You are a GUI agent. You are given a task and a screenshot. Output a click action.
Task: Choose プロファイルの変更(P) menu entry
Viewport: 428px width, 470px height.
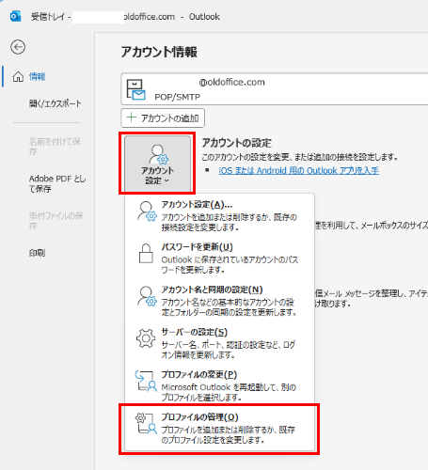[219, 386]
